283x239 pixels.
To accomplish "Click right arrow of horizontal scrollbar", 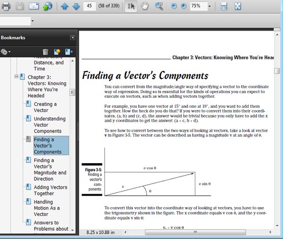I will point(270,232).
